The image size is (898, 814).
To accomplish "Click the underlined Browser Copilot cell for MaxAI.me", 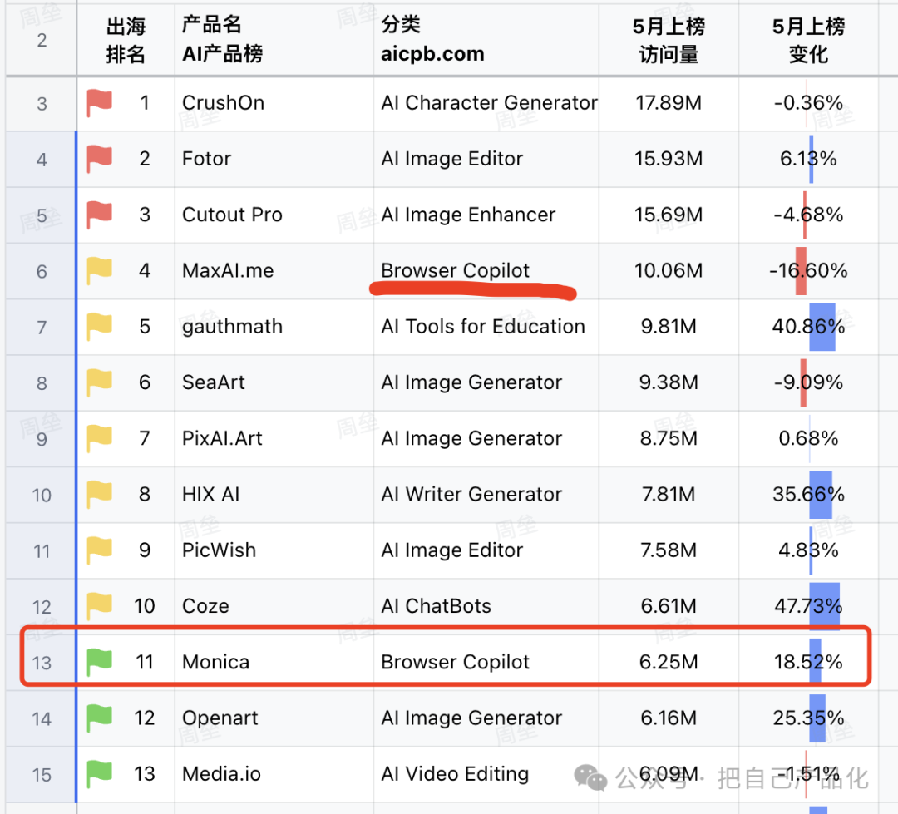I will 456,270.
